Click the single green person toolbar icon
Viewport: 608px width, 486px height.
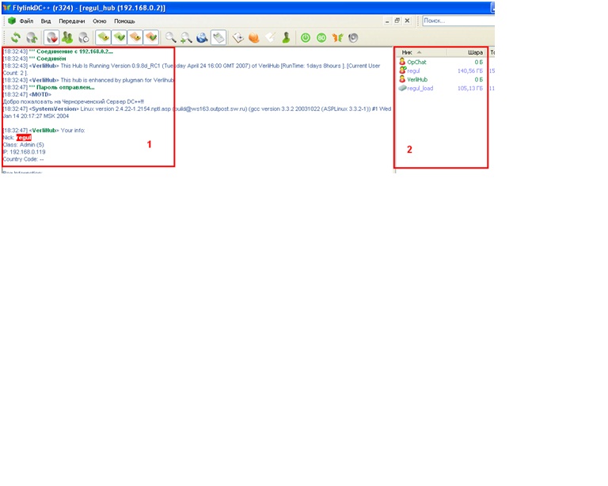coord(286,37)
